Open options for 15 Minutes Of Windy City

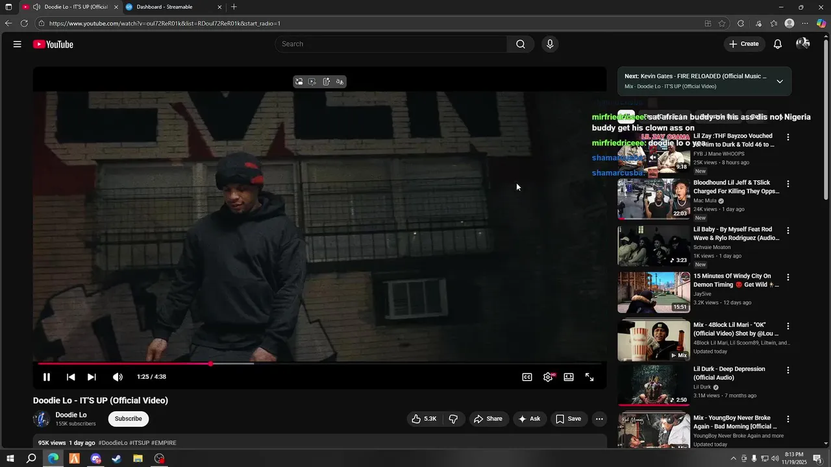[x=788, y=278]
